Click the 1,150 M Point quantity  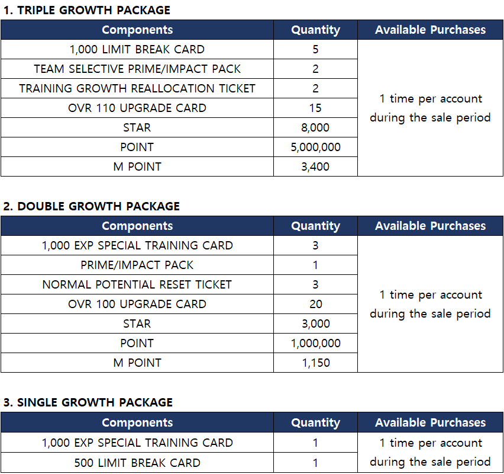[x=315, y=363]
